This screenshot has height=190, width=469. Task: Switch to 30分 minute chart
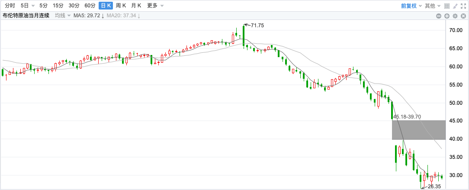74,6
